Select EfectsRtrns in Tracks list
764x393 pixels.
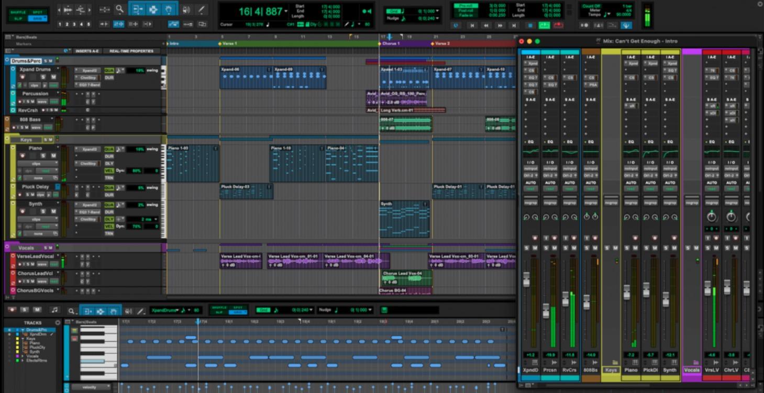(37, 361)
